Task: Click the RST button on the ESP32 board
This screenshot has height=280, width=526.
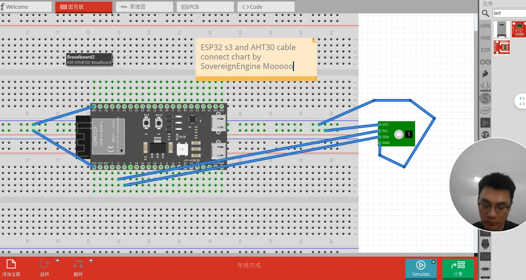Action: pyautogui.click(x=146, y=123)
